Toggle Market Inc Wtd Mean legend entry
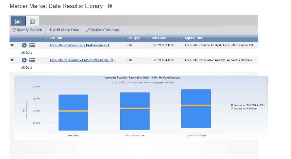The image size is (291, 159). coord(244,109)
